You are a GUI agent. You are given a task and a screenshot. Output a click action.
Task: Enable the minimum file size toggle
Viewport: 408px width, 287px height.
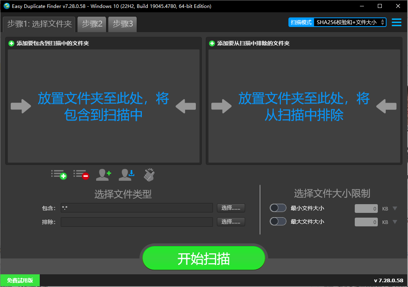click(278, 208)
